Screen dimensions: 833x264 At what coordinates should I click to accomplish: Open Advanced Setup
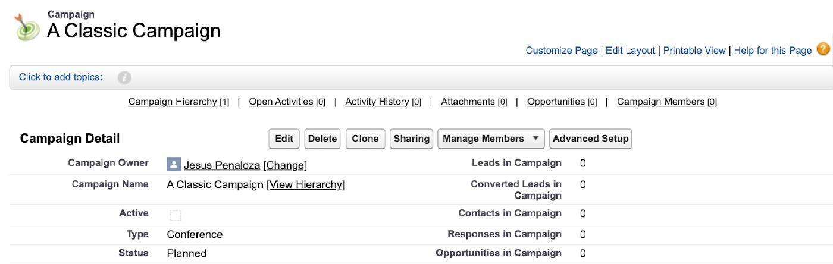[x=590, y=139]
